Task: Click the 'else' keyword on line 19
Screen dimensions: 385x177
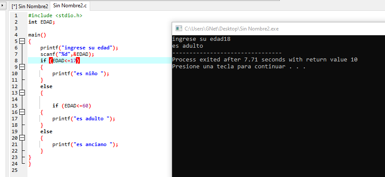Action: (x=46, y=131)
